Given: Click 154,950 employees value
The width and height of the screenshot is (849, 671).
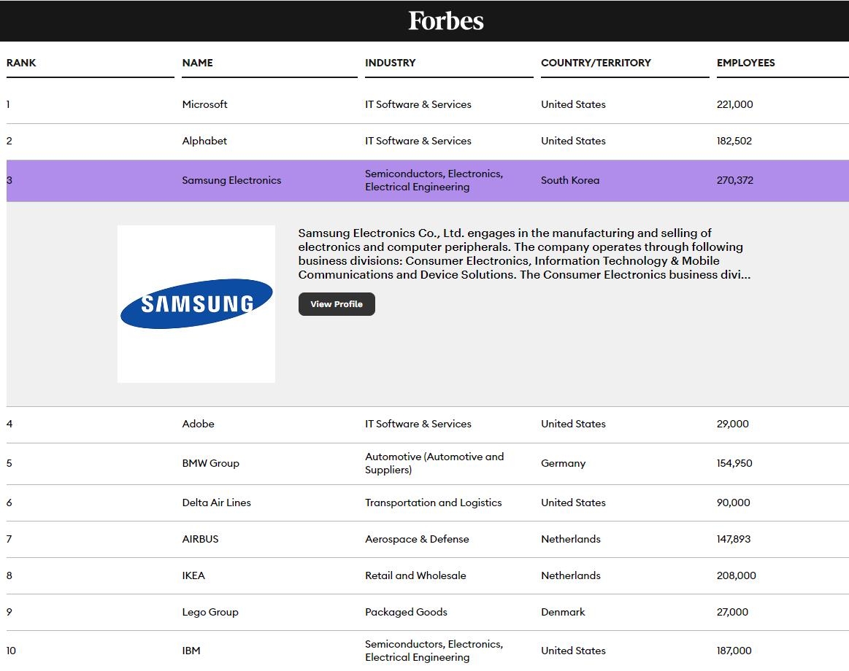Looking at the screenshot, I should click(x=734, y=463).
